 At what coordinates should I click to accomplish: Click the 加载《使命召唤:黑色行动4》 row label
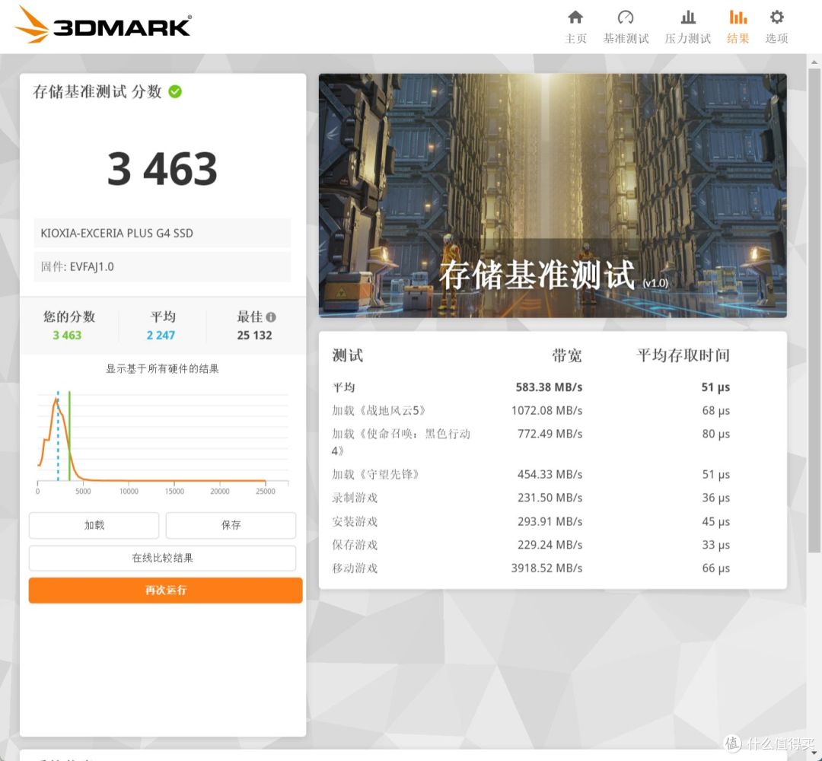[401, 442]
